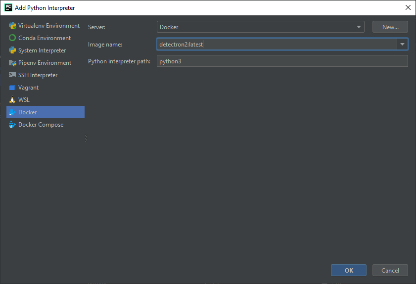
Task: Click the Docker whale icon in sidebar
Action: 12,112
